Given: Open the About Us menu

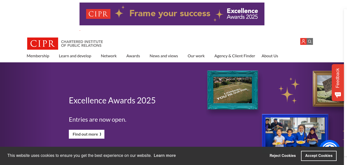Looking at the screenshot, I should tap(270, 56).
